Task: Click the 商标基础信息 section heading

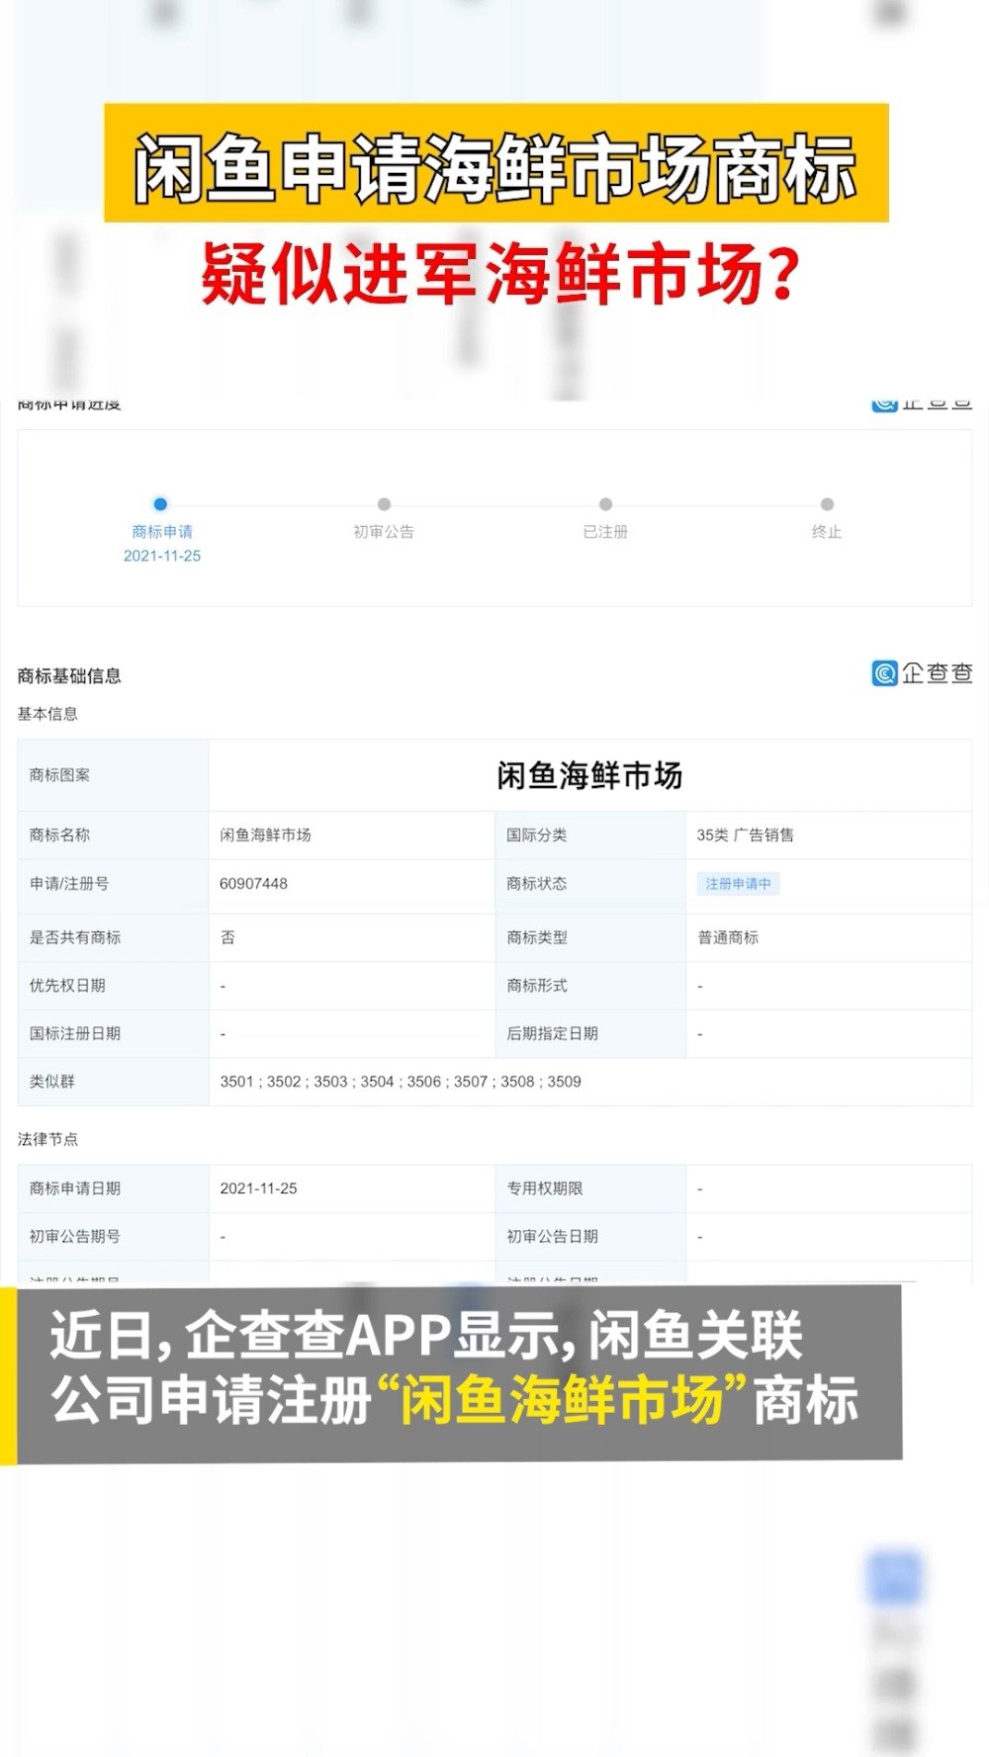Action: [x=69, y=676]
